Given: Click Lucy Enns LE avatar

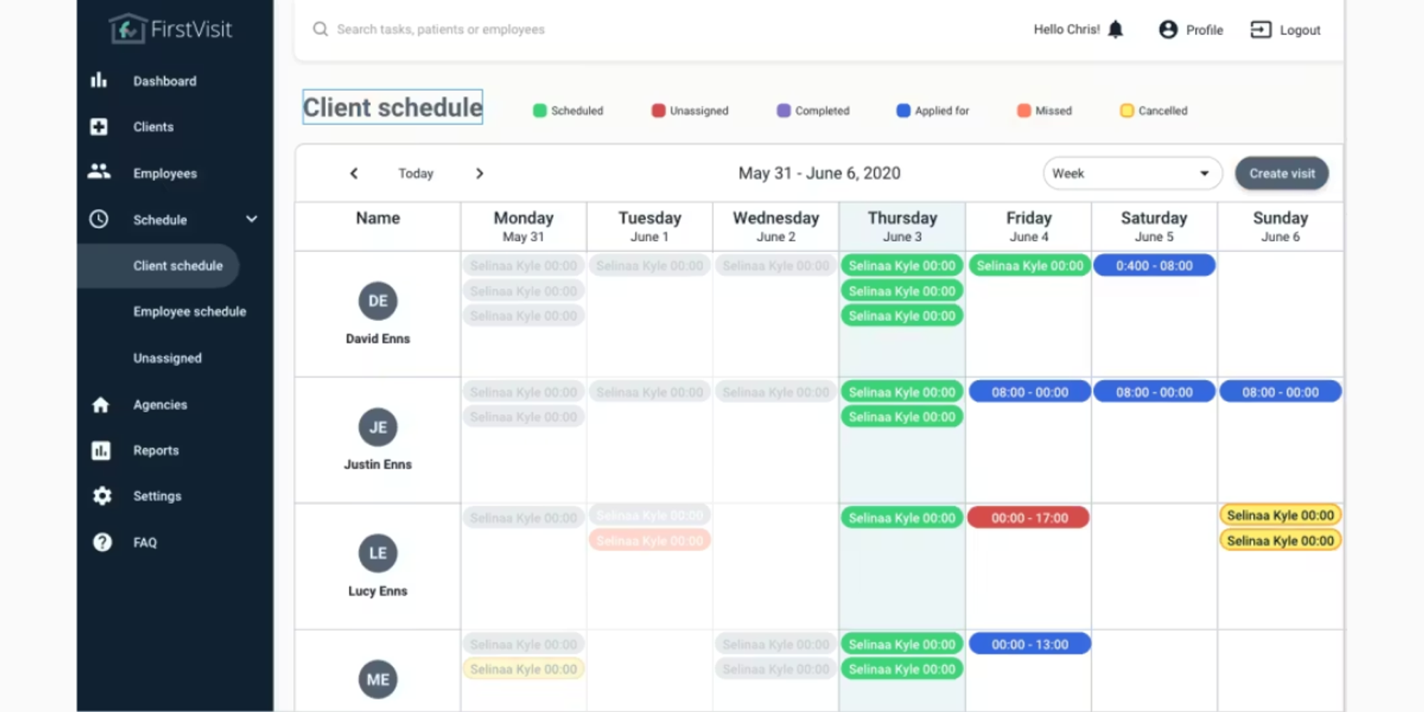Looking at the screenshot, I should click(x=378, y=553).
